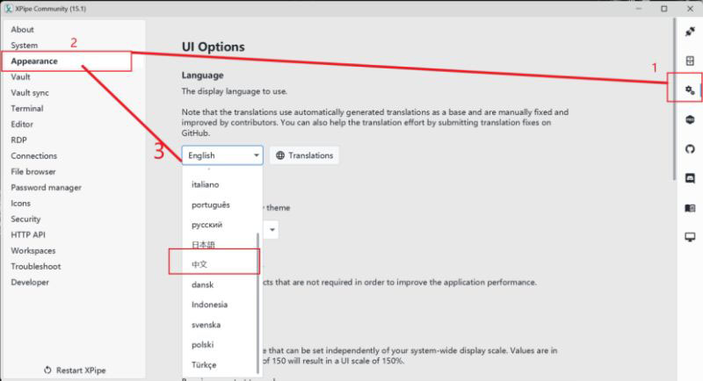Image resolution: width=703 pixels, height=381 pixels.
Task: Open the Security settings category
Action: pyautogui.click(x=25, y=219)
